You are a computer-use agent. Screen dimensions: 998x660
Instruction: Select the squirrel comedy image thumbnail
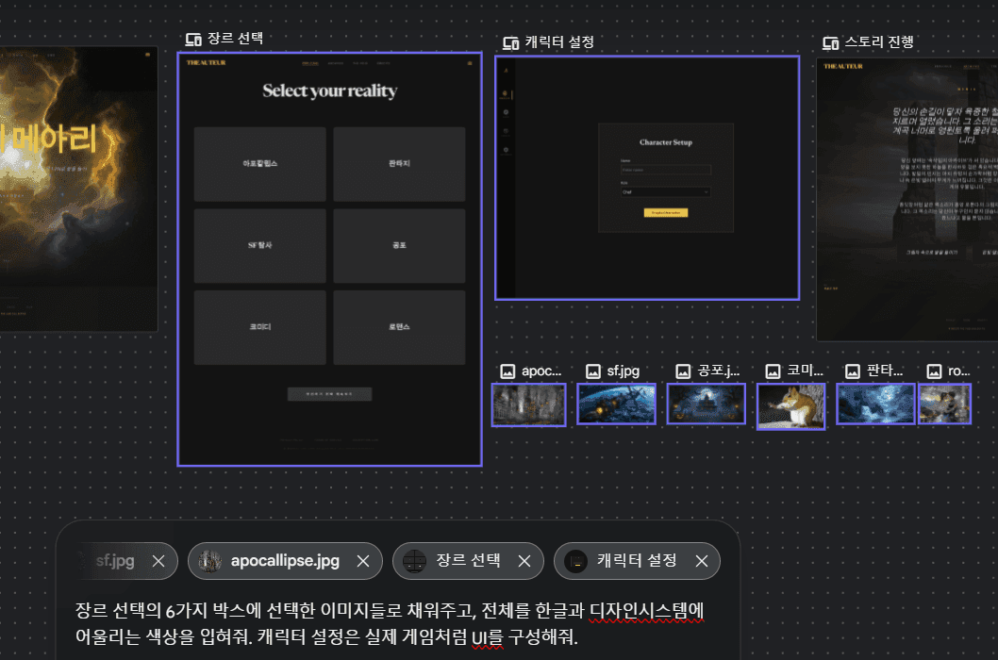coord(790,406)
